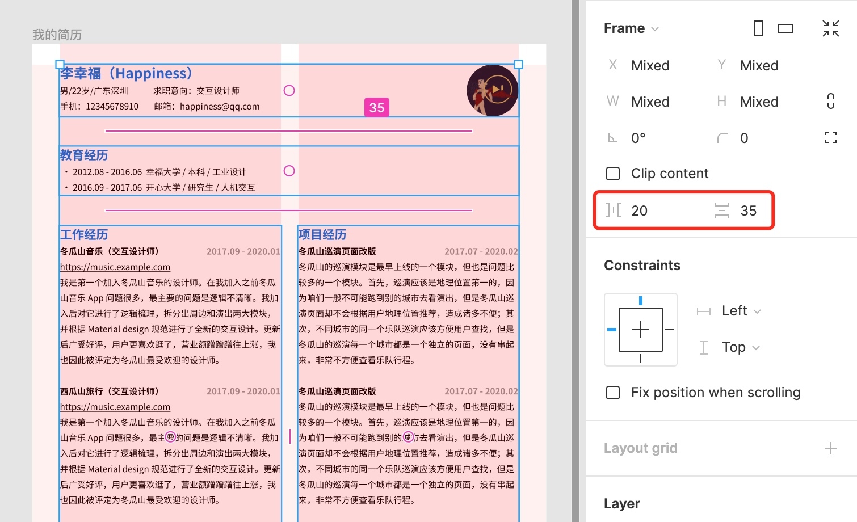
Task: Click the 项目经历 heading
Action: pos(322,234)
